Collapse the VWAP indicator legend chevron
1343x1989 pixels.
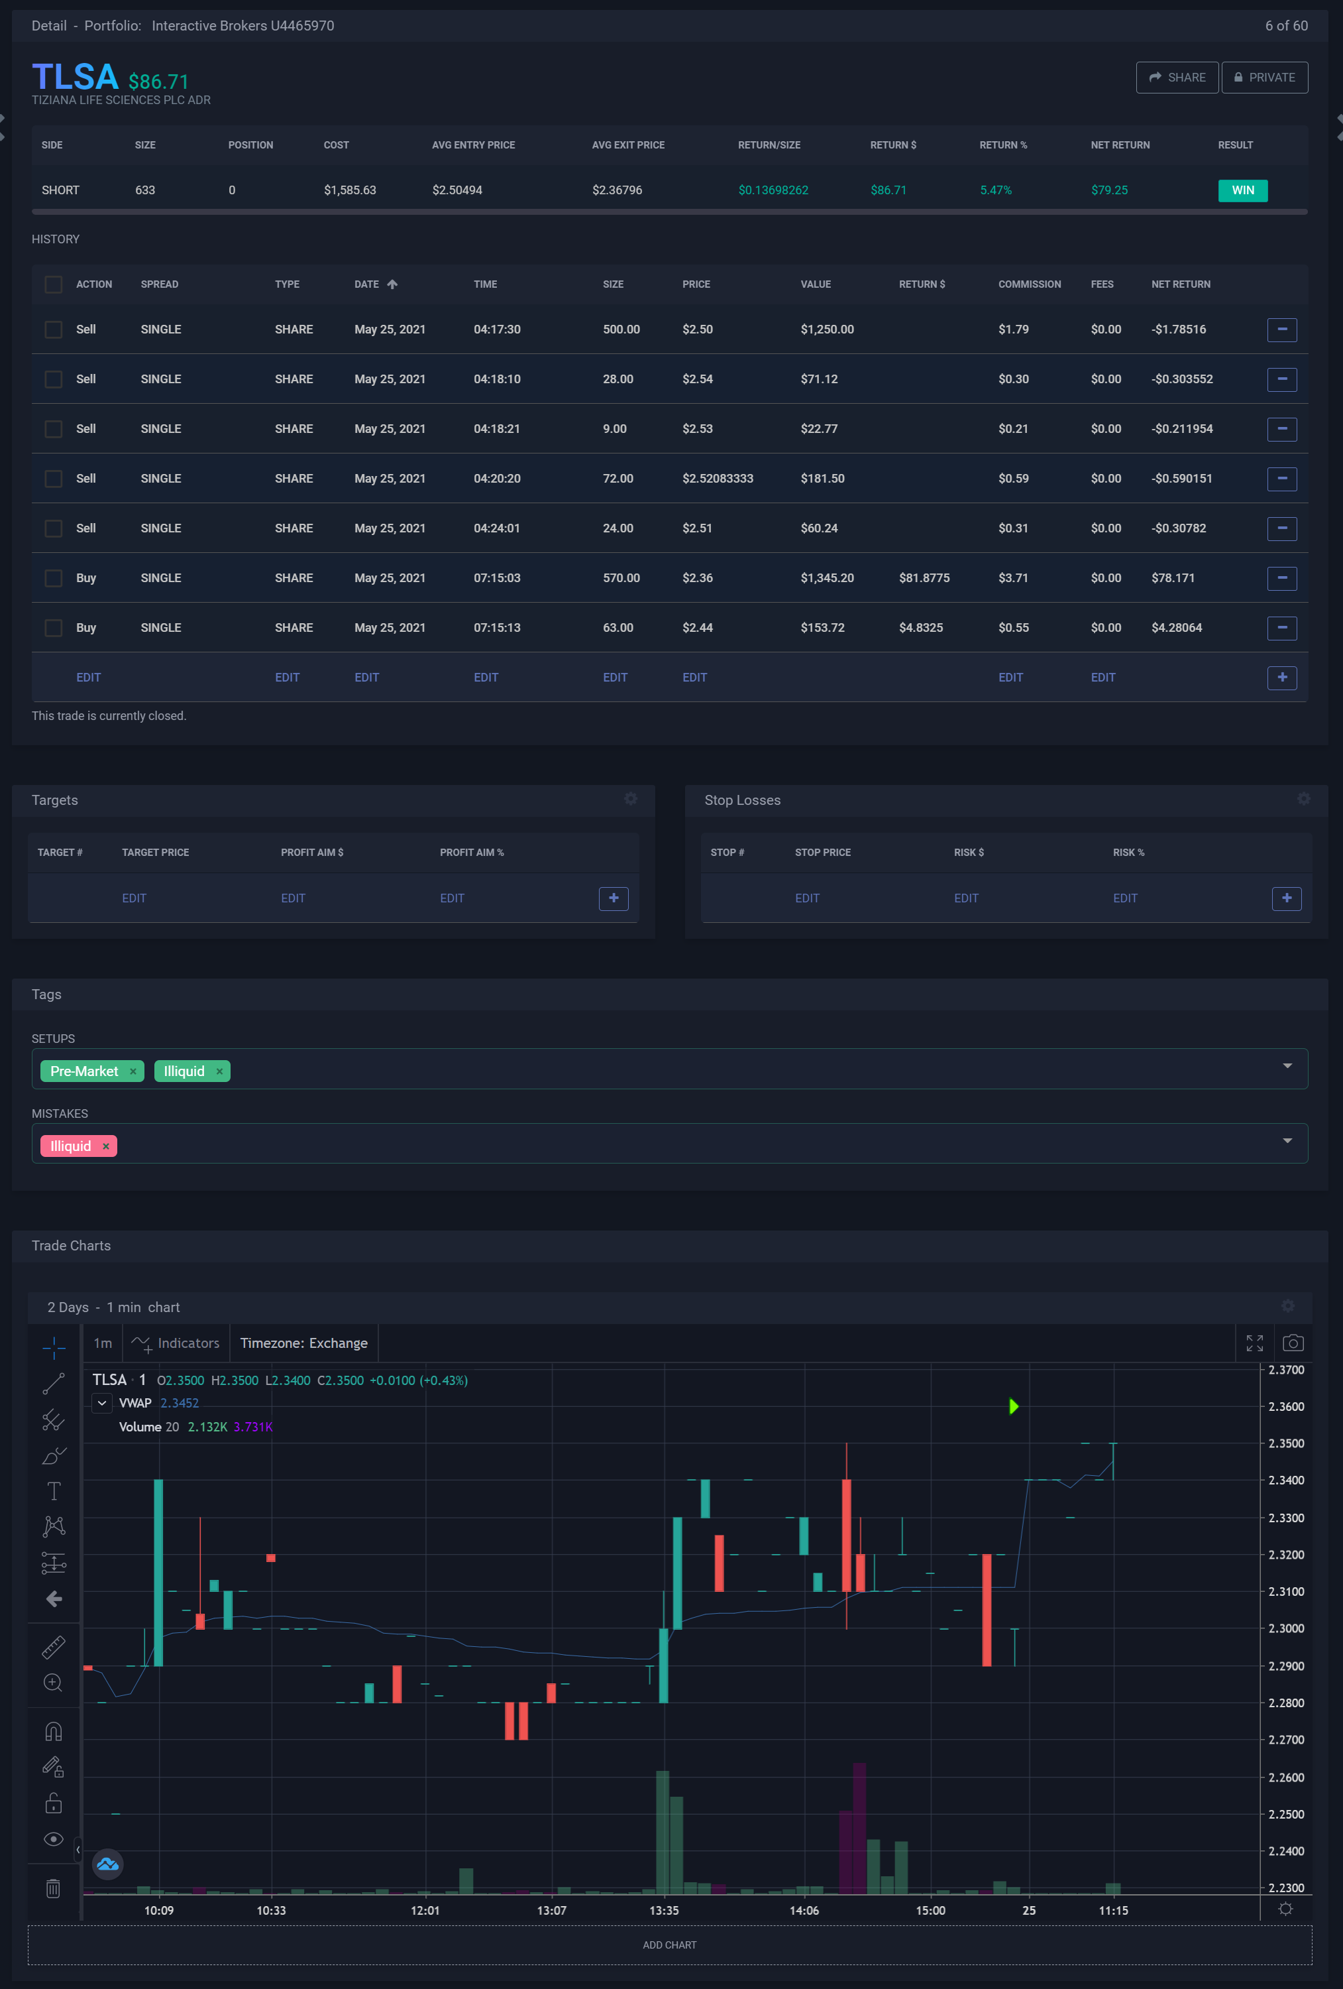[x=102, y=1403]
